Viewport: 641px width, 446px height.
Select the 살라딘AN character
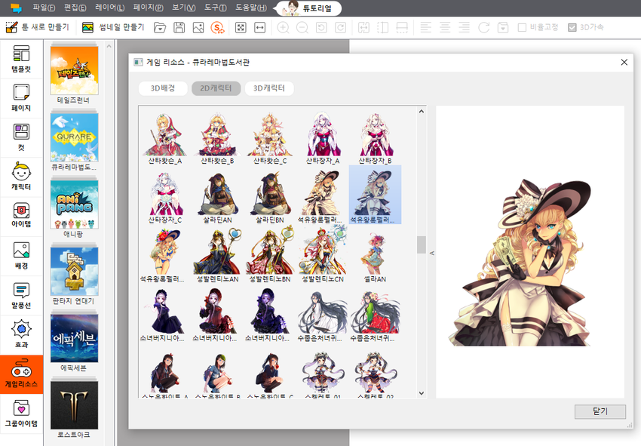(217, 197)
